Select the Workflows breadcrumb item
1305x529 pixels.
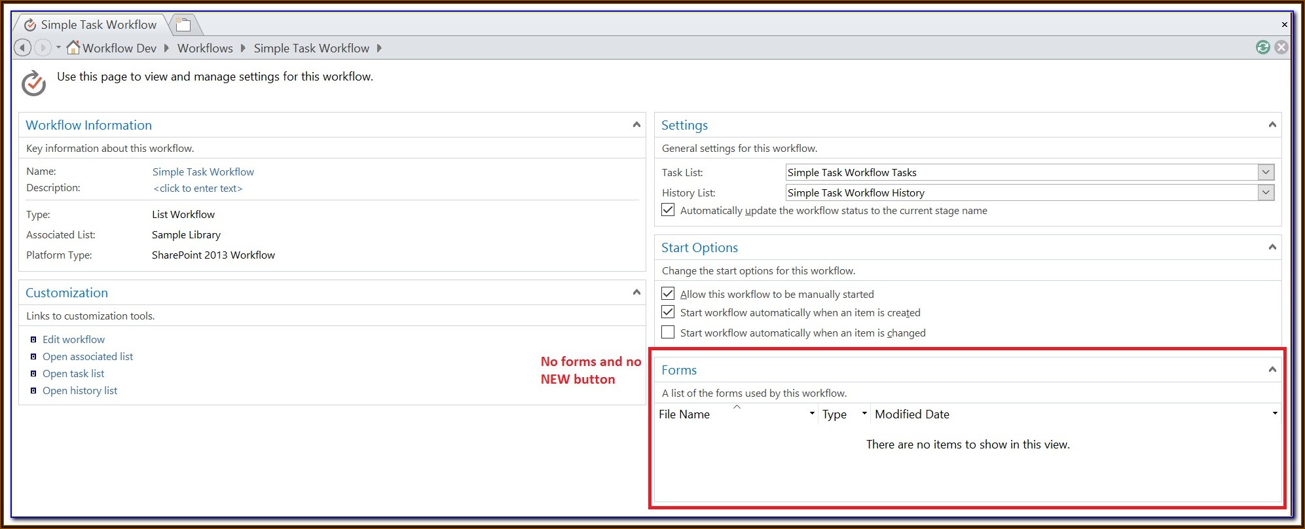coord(205,48)
